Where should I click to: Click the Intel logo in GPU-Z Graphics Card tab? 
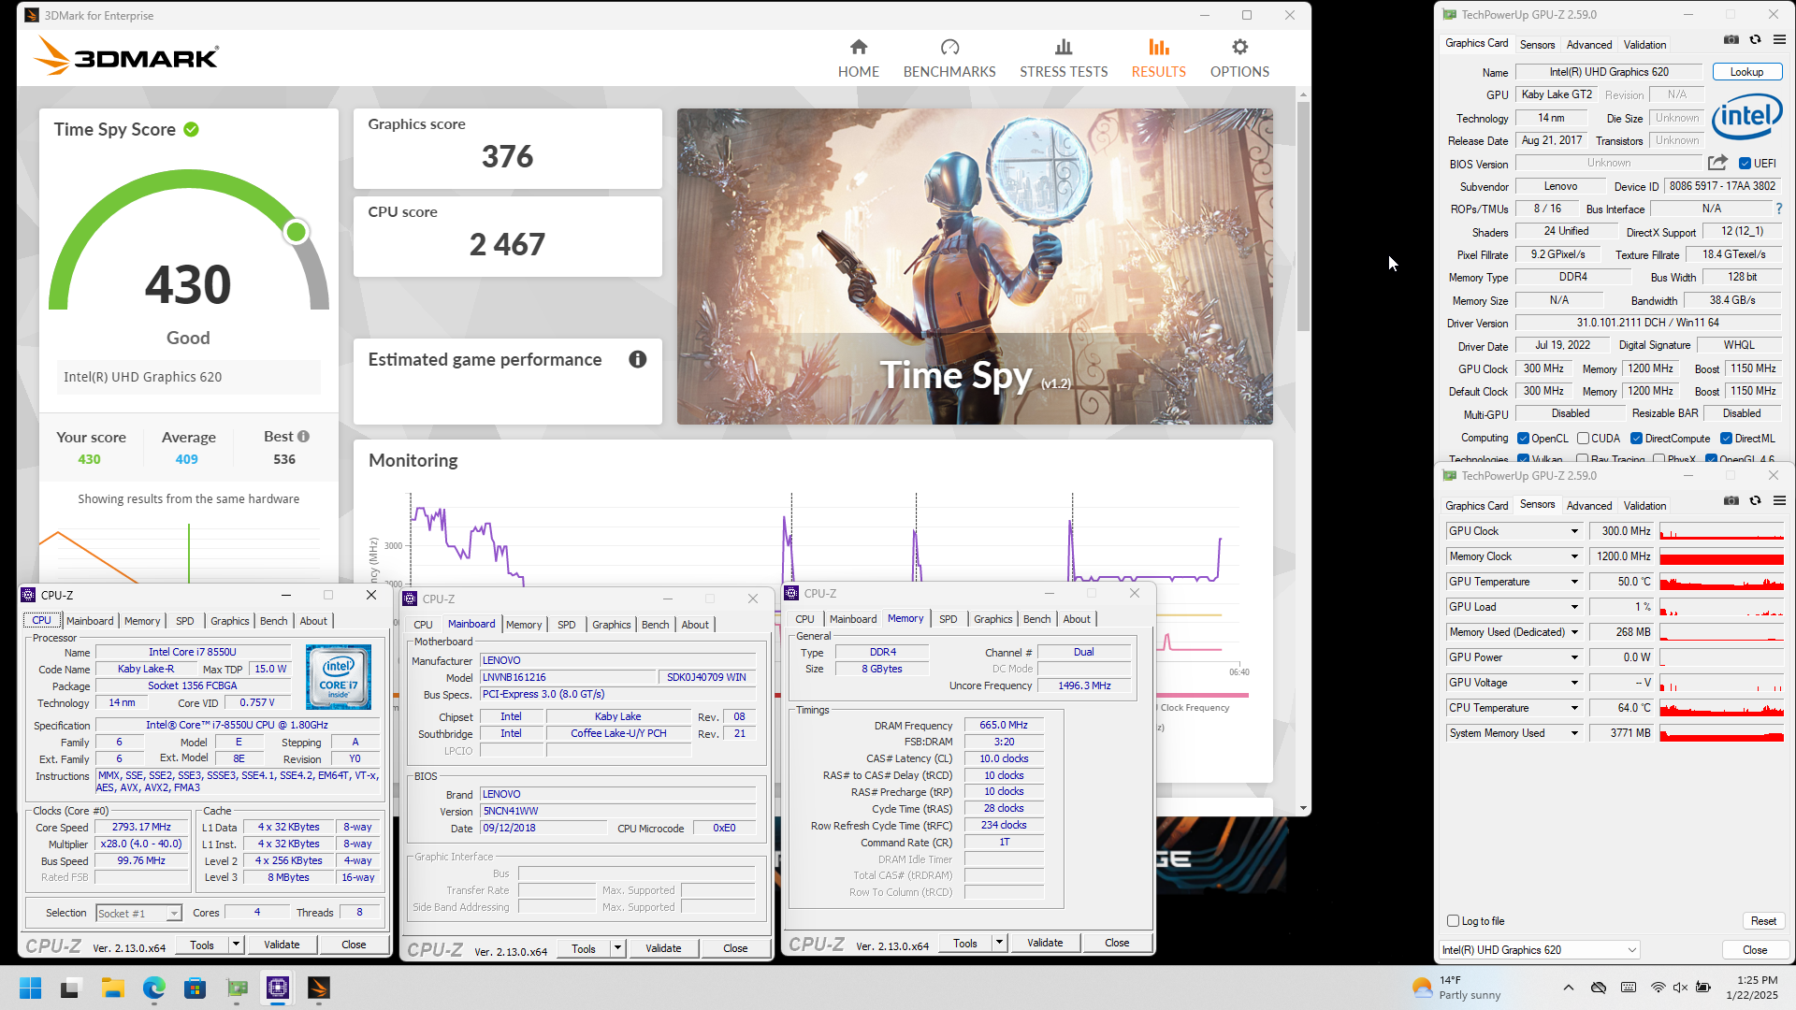tap(1746, 117)
